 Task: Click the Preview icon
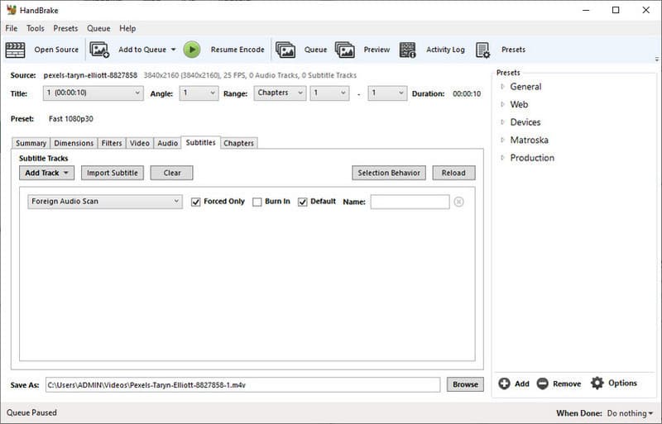pos(345,50)
